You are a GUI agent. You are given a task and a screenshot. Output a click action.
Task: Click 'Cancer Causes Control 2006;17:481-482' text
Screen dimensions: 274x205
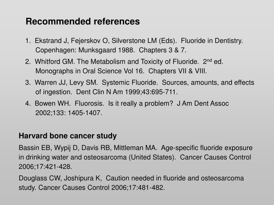[x=101, y=188]
